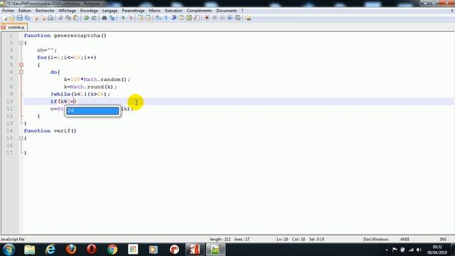Screen dimensions: 455x256
Task: Click the Open file toolbar icon
Action: click(12, 18)
